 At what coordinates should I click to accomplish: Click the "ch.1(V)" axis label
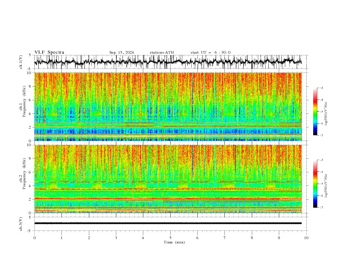[21, 62]
